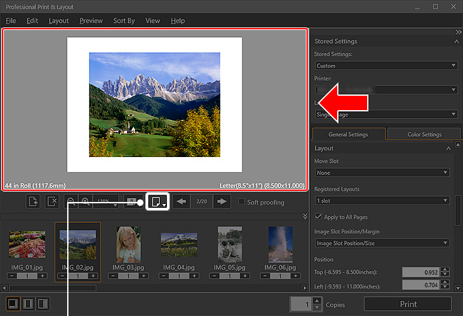The height and width of the screenshot is (316, 463).
Task: Switch to the rightmost pane layout icon
Action: tap(43, 304)
